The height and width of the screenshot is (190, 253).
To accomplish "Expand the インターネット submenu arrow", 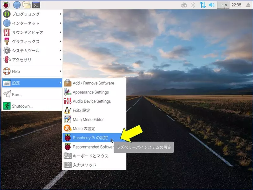I will [60, 23].
